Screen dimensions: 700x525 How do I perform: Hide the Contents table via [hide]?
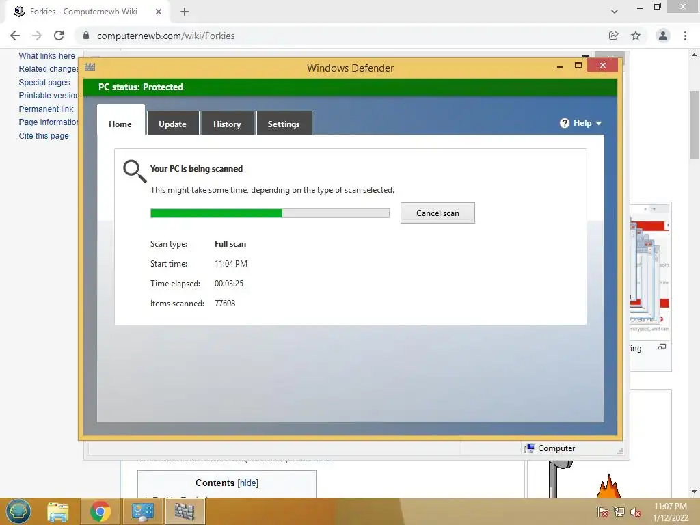(x=248, y=483)
